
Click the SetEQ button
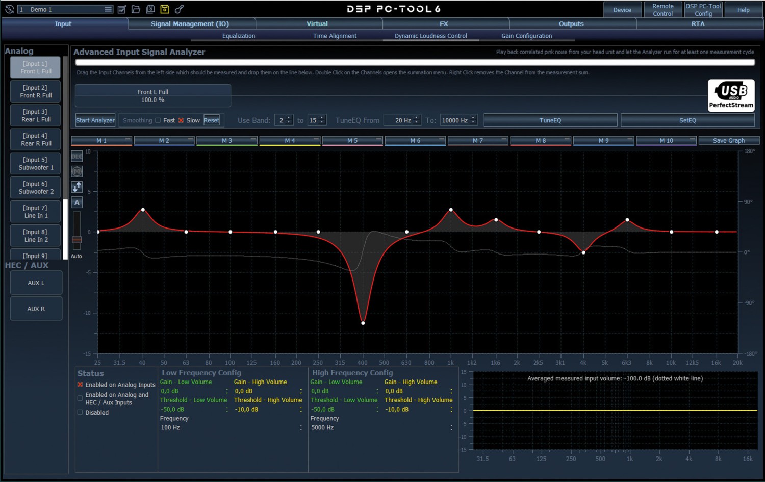(x=687, y=120)
